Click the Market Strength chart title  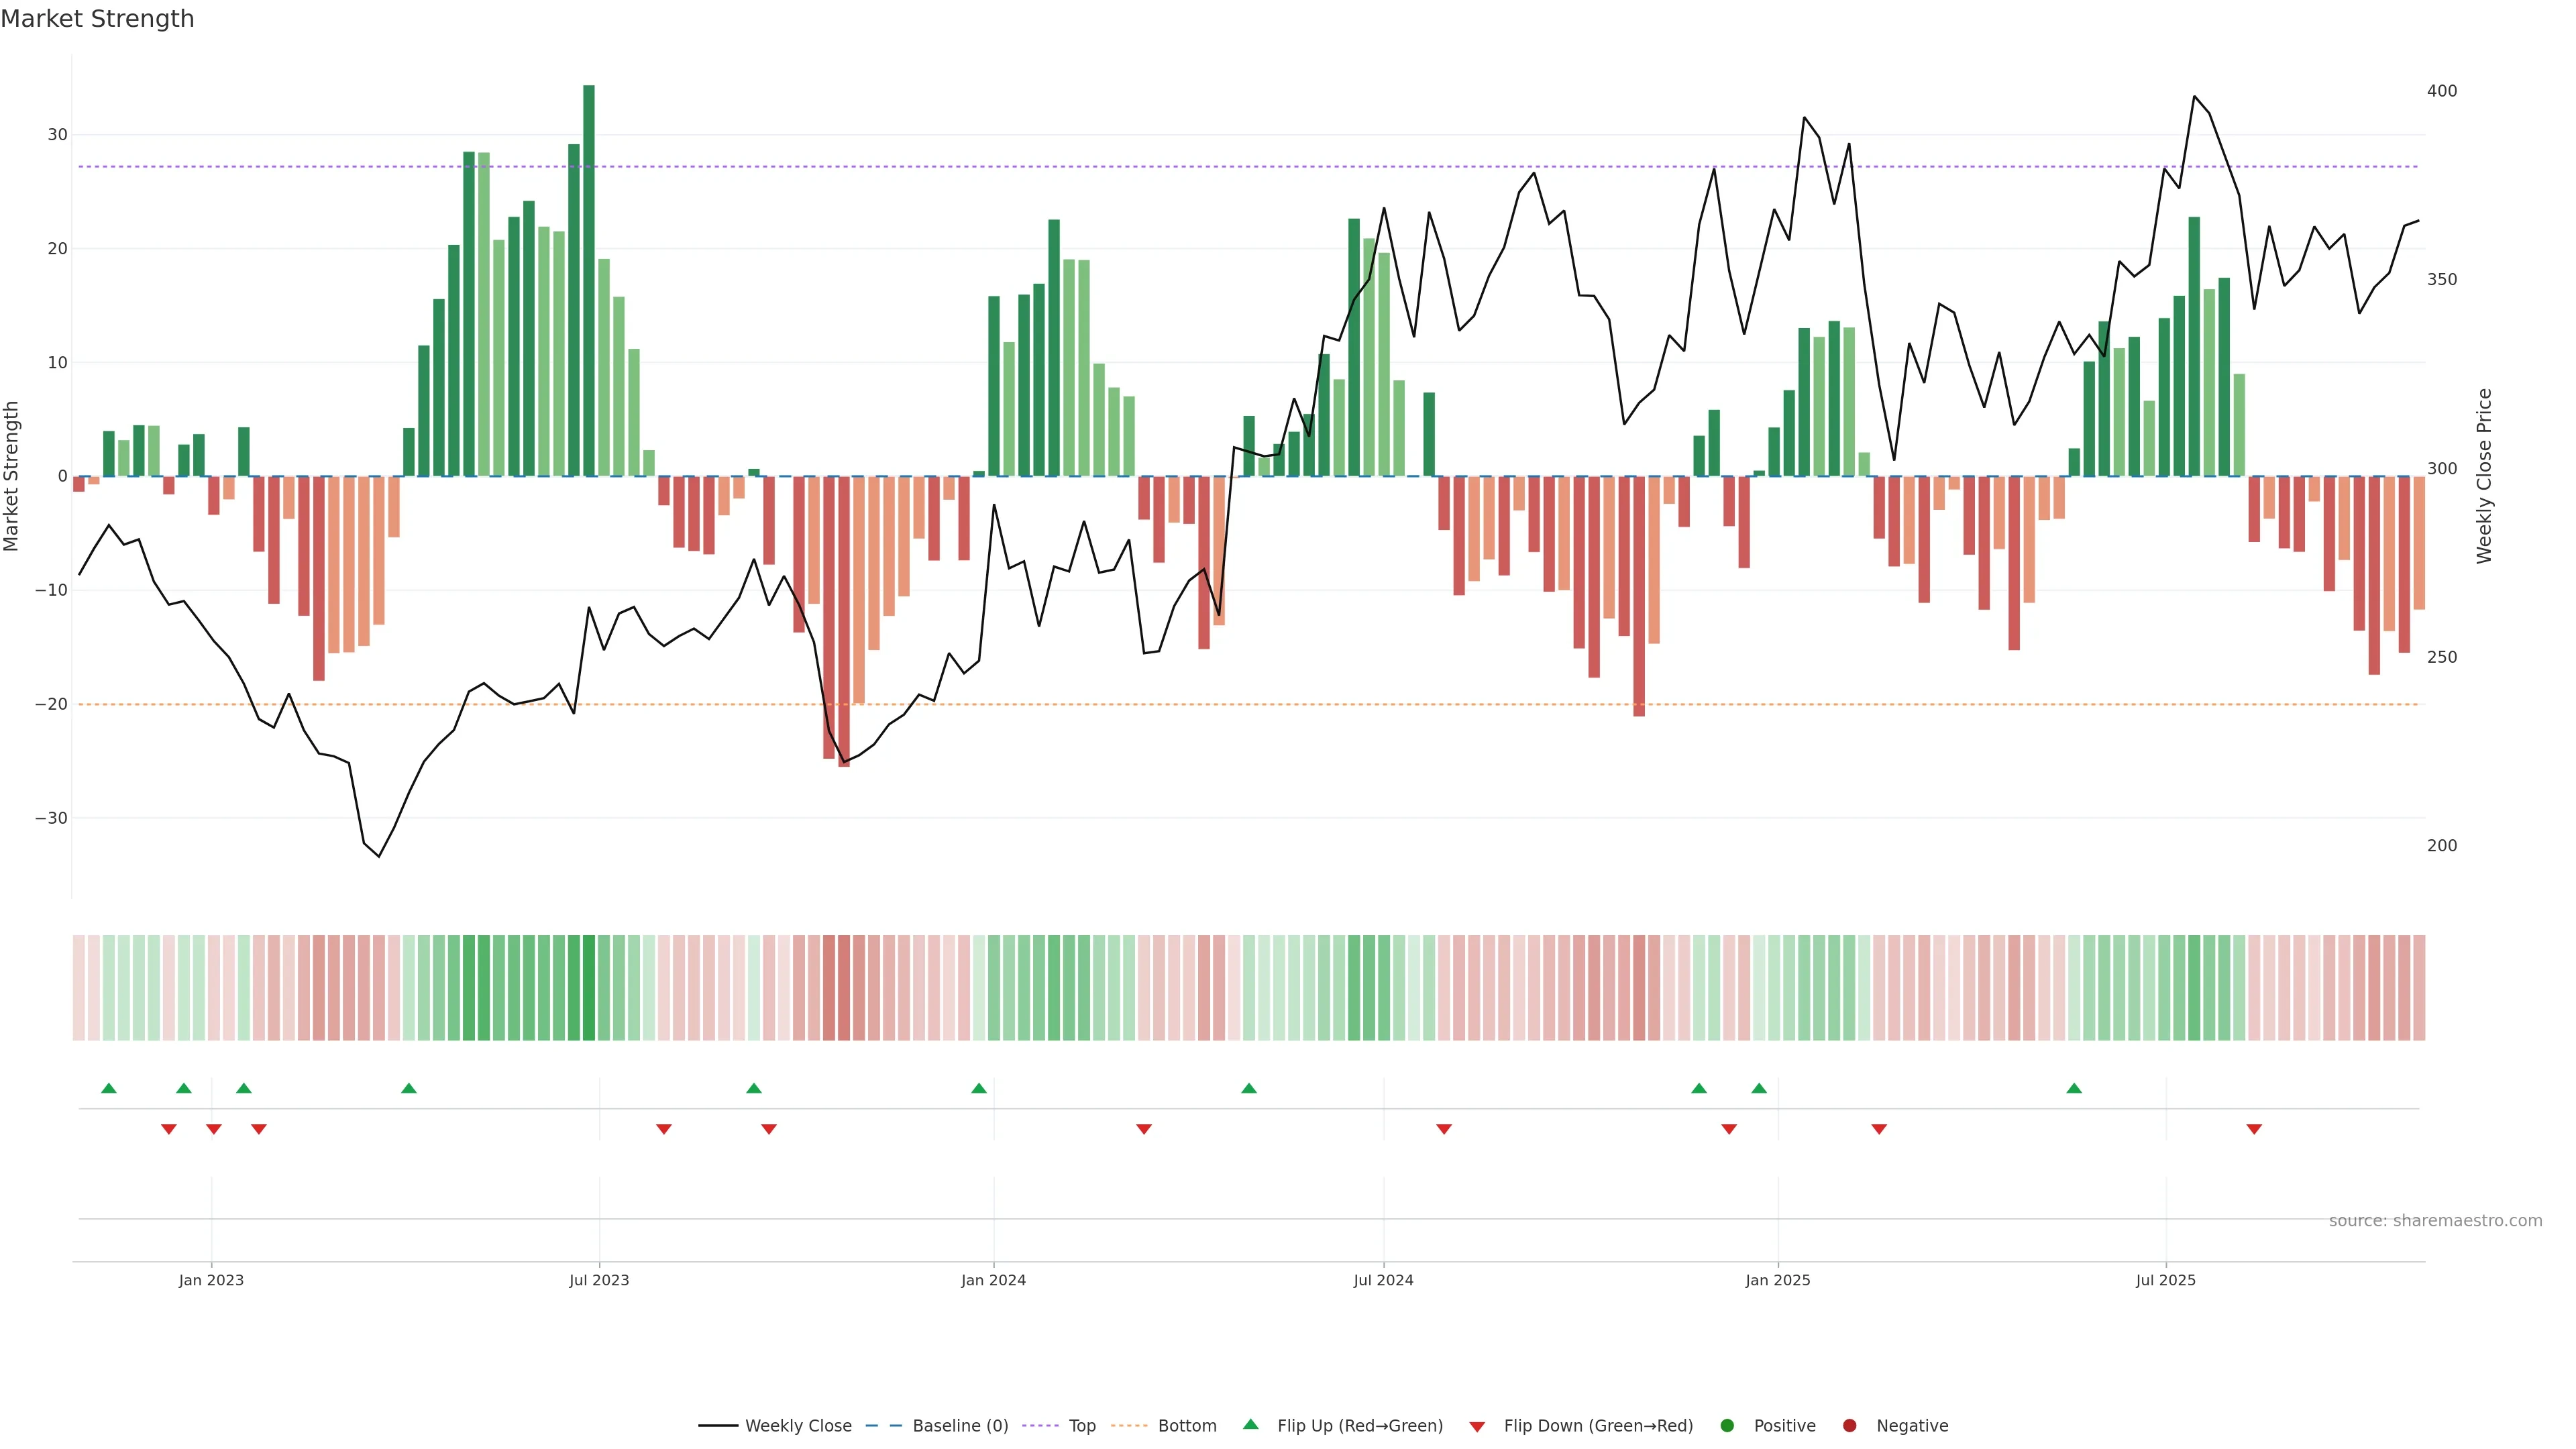(97, 19)
